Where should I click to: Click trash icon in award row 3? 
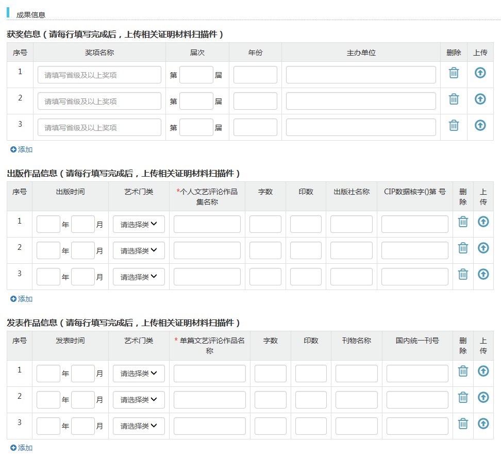[454, 125]
